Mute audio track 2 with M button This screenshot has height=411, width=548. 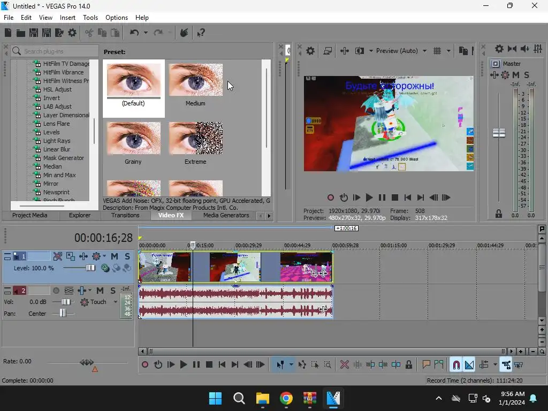point(100,291)
